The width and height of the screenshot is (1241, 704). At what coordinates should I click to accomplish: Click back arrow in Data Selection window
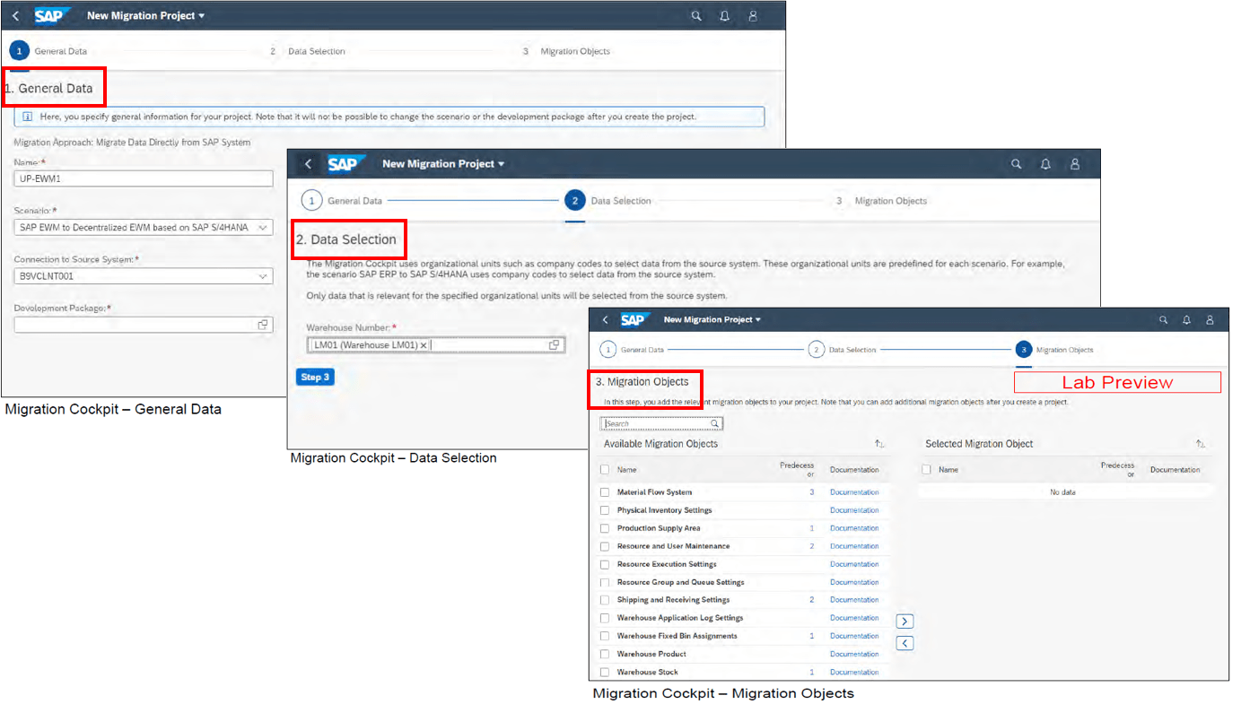pyautogui.click(x=308, y=164)
